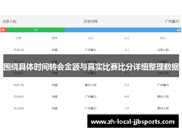Select the red 0胜 bar segment
The height and width of the screenshot is (131, 182).
(4, 30)
